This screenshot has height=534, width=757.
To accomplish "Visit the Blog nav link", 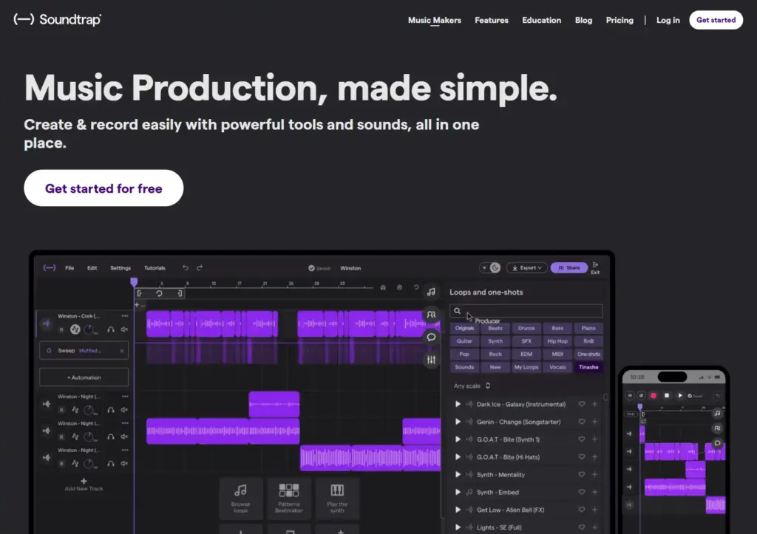I will pyautogui.click(x=583, y=20).
